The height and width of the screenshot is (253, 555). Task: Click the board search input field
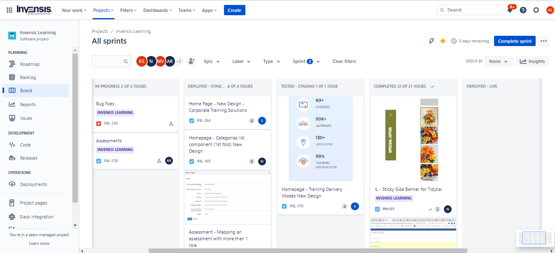(108, 61)
